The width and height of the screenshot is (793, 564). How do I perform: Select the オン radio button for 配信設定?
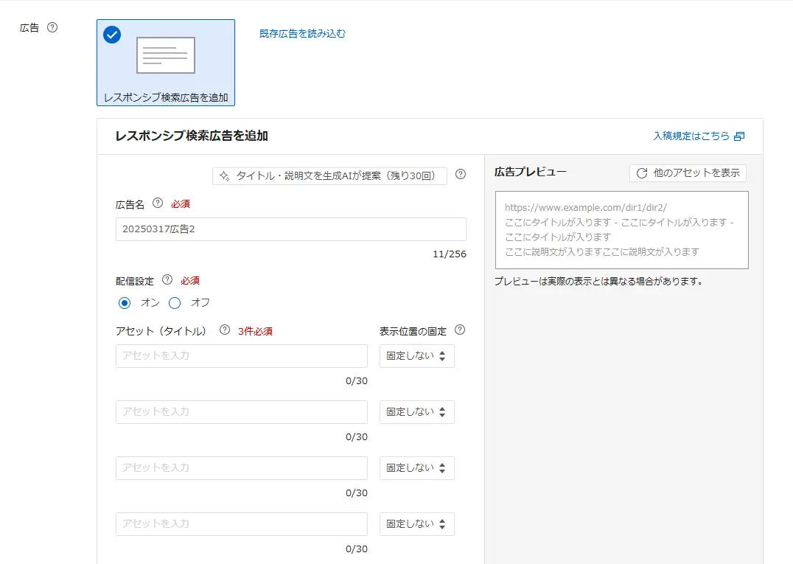coord(123,302)
